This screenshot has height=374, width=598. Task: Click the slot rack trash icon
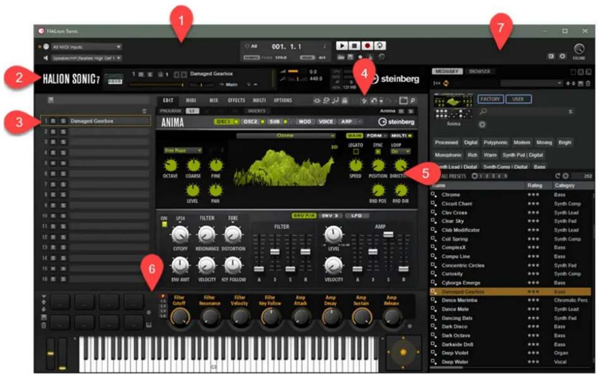click(x=145, y=111)
